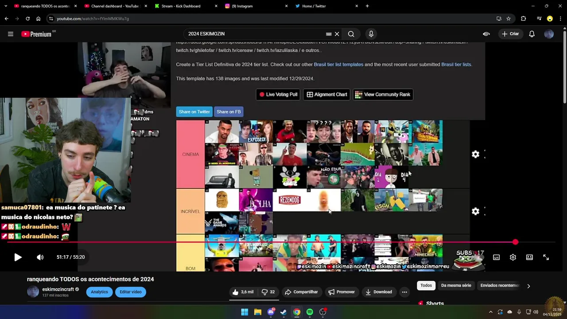567x319 pixels.
Task: Expand the tab search dropdown arrow
Action: (6, 6)
